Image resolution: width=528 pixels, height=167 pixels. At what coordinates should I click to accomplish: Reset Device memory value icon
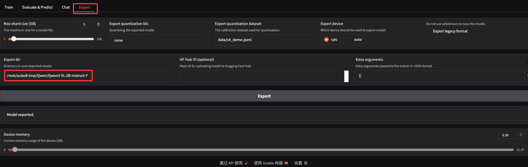[521, 135]
